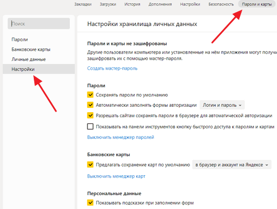Open the Закладки tab
277x209 pixels.
coord(83,4)
